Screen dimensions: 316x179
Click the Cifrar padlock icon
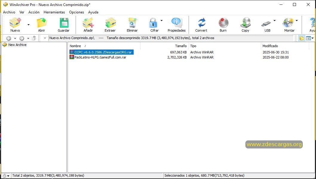click(153, 23)
